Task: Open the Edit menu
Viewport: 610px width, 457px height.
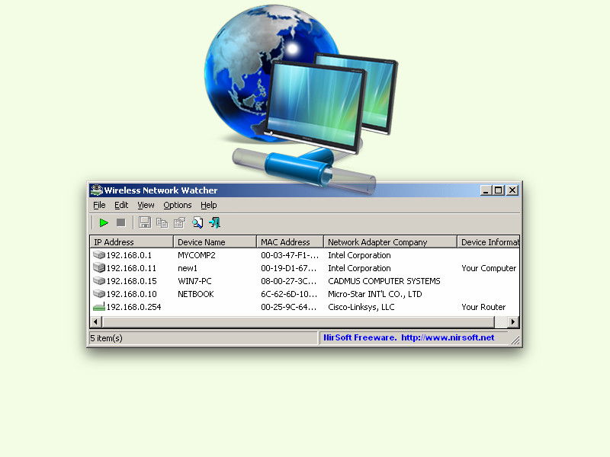Action: (x=121, y=205)
